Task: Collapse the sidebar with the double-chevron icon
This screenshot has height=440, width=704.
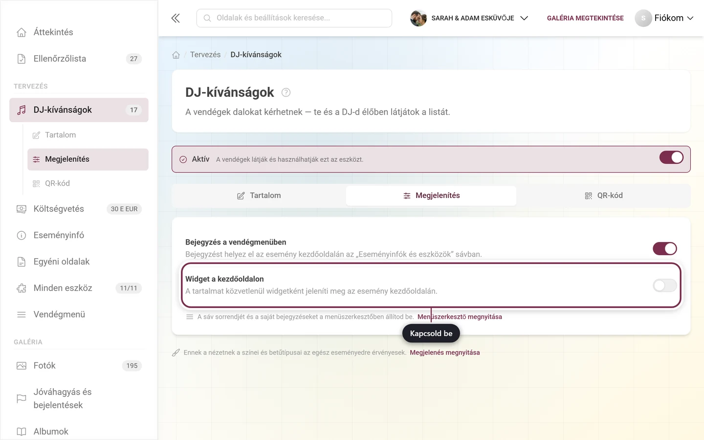Action: coord(176,18)
